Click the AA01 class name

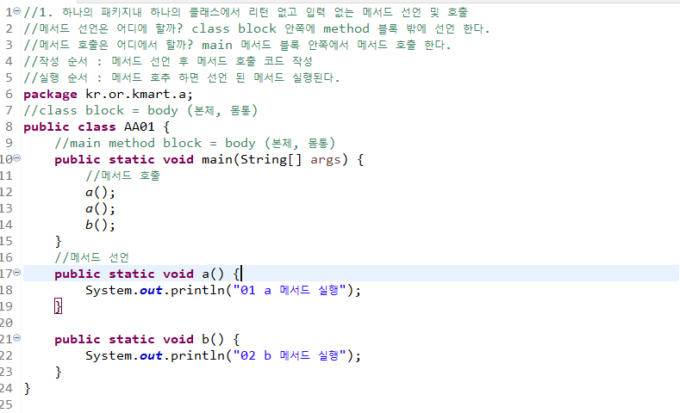tap(140, 126)
